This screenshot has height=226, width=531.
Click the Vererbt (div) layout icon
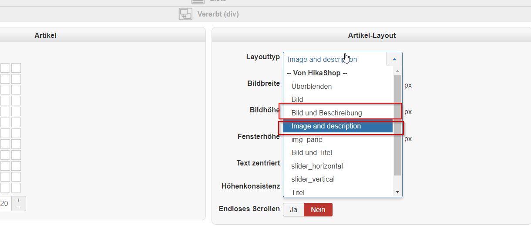185,14
